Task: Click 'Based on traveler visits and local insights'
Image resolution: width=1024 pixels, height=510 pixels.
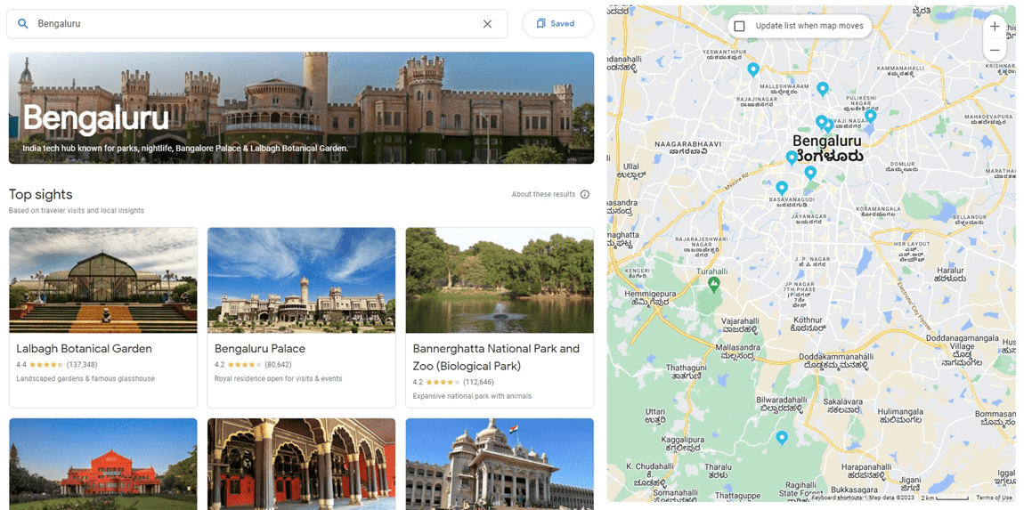Action: pos(77,210)
